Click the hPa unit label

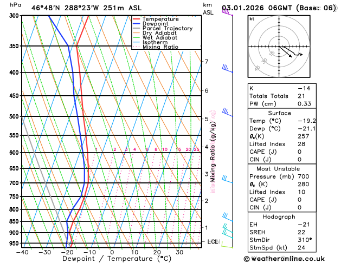[x=15, y=5]
